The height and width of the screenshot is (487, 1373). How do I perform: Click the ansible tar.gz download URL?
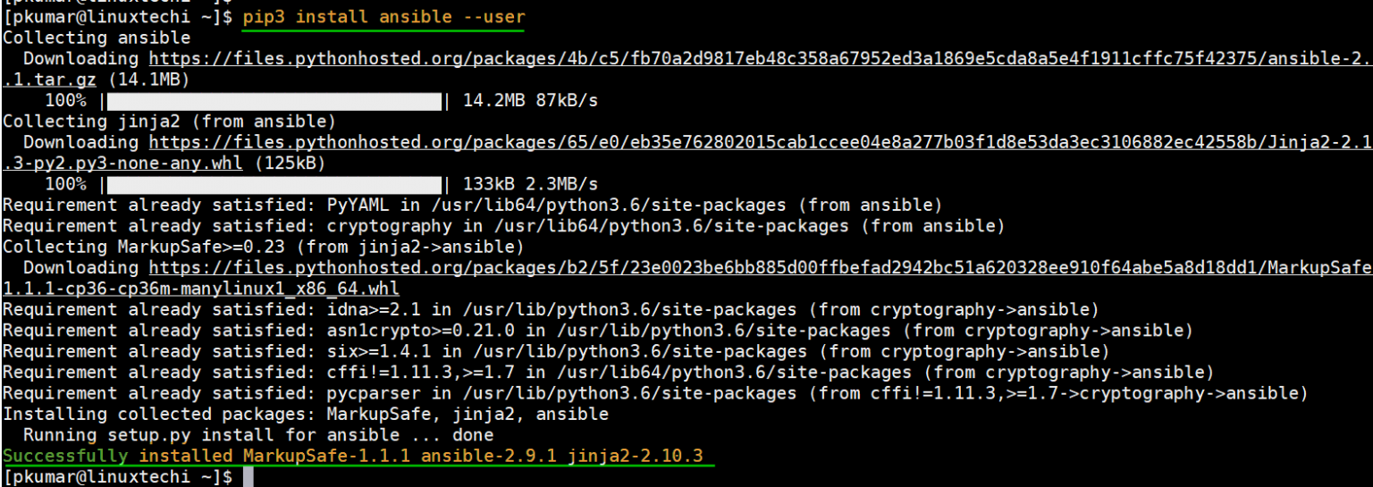click(758, 59)
